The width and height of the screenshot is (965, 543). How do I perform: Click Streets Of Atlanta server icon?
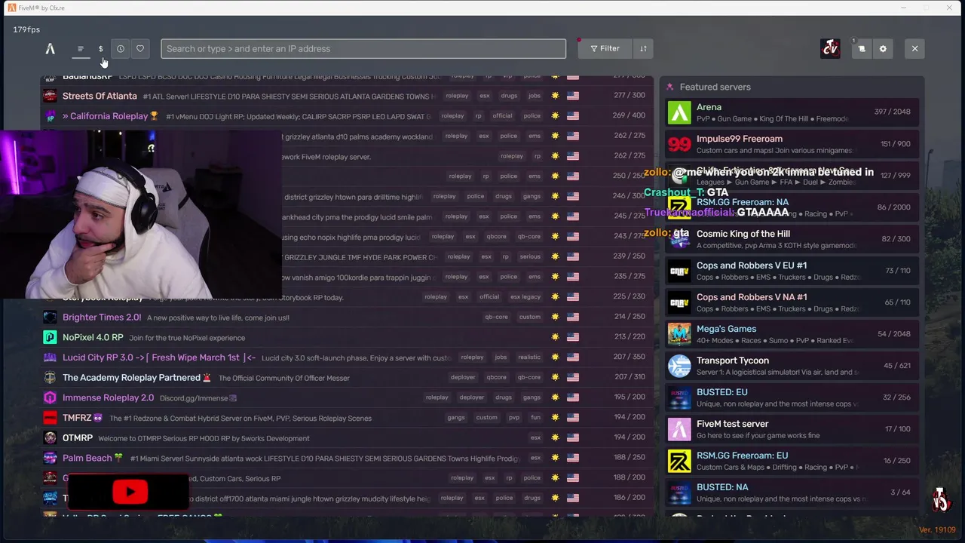tap(50, 96)
